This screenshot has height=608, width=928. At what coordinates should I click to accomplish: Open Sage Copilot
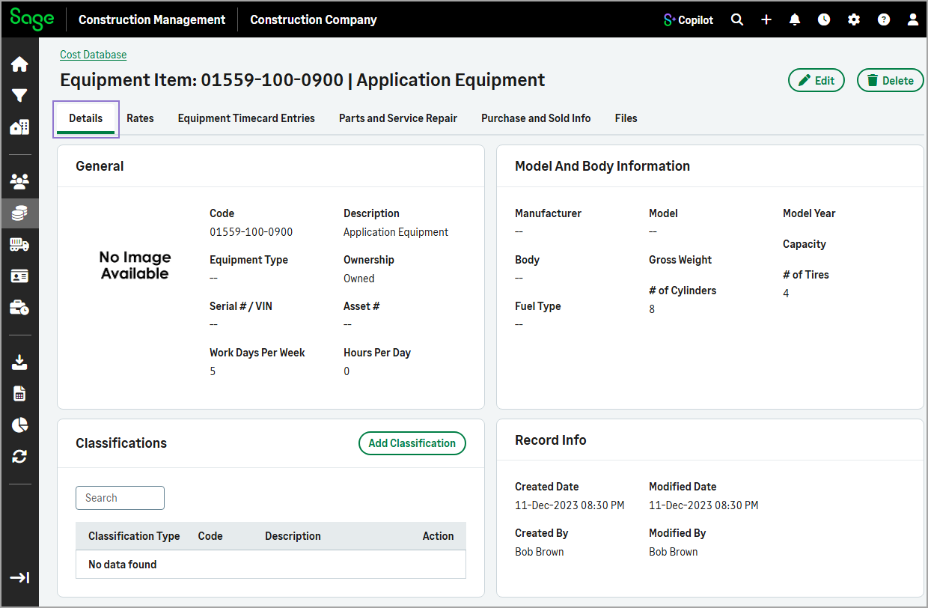coord(689,19)
